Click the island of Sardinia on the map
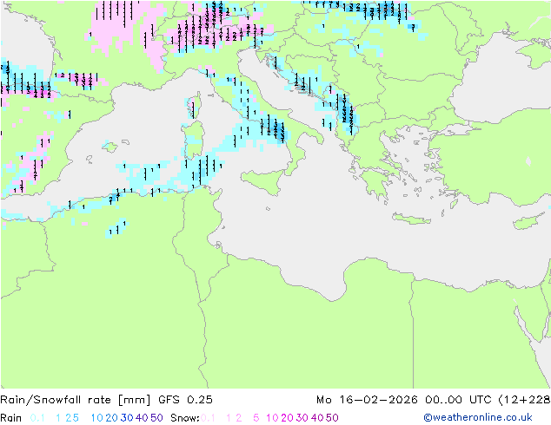Screen dimensions: 551x425 click(193, 141)
